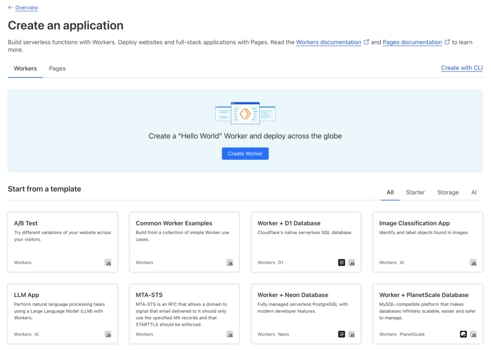Click the Workers tag on MTA-STS card
This screenshot has width=491, height=350.
click(144, 334)
